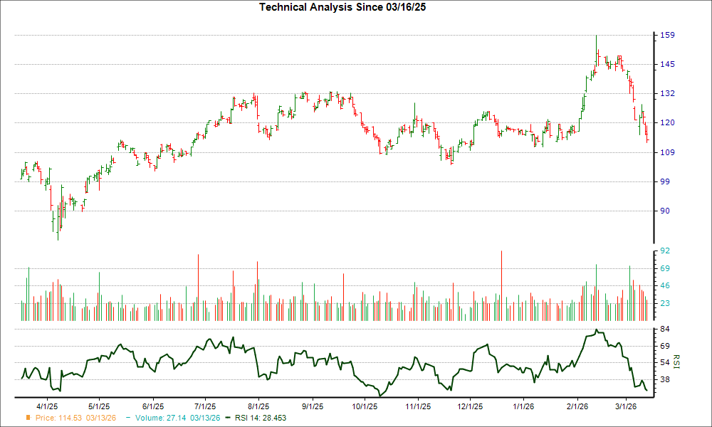This screenshot has width=712, height=427.
Task: Expand the 9/1/25 date axis label
Action: (311, 403)
